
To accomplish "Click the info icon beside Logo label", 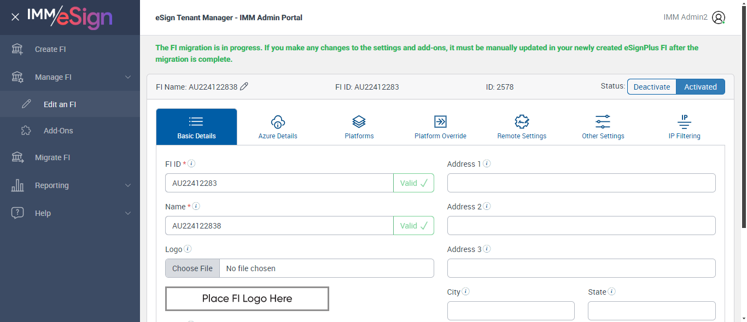I will pyautogui.click(x=188, y=249).
